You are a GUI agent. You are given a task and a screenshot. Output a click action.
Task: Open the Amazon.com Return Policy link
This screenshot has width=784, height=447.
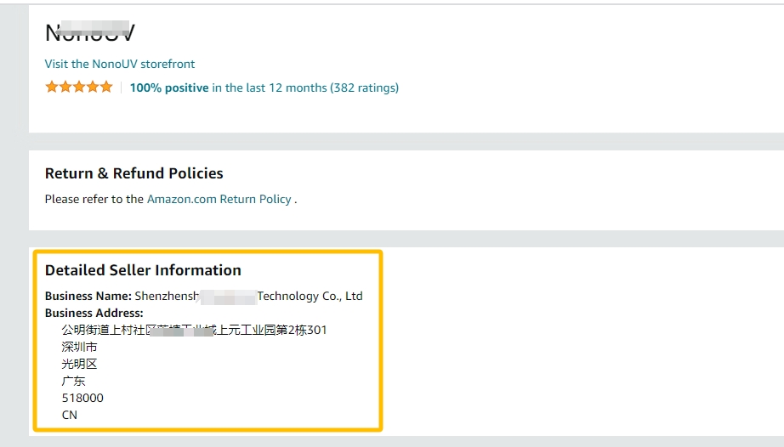(x=219, y=199)
